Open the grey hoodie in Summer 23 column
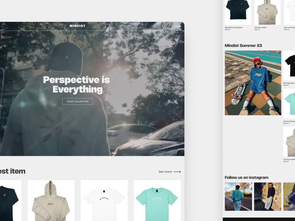The image size is (295, 221). click(289, 142)
